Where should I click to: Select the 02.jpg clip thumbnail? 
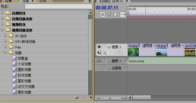pos(162,52)
